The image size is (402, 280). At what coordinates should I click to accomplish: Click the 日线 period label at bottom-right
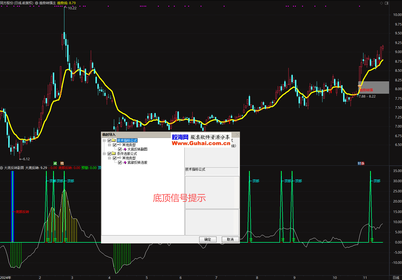pos(396,278)
